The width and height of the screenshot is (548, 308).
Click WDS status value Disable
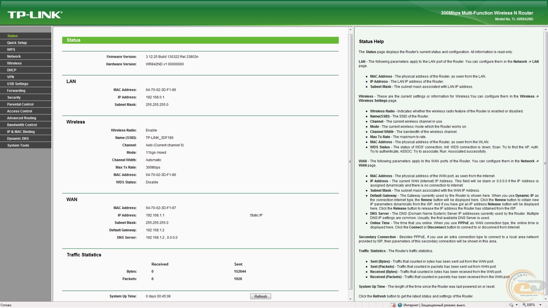(x=152, y=182)
